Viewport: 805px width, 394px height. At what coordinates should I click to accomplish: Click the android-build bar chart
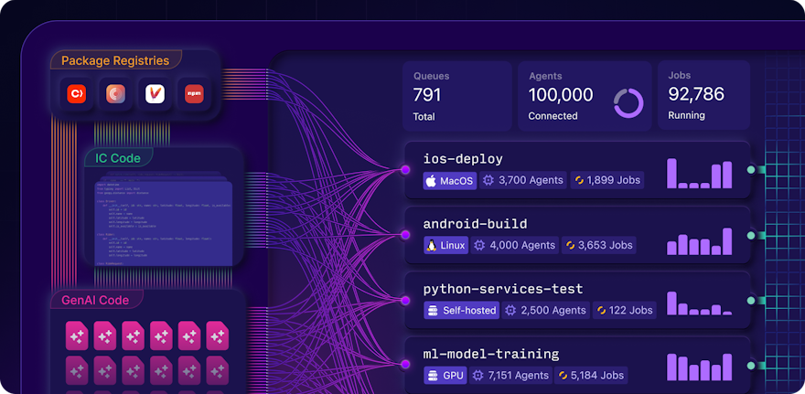click(699, 241)
